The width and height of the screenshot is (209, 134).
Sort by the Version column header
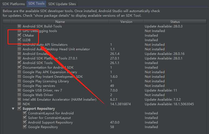pyautogui.click(x=126, y=22)
